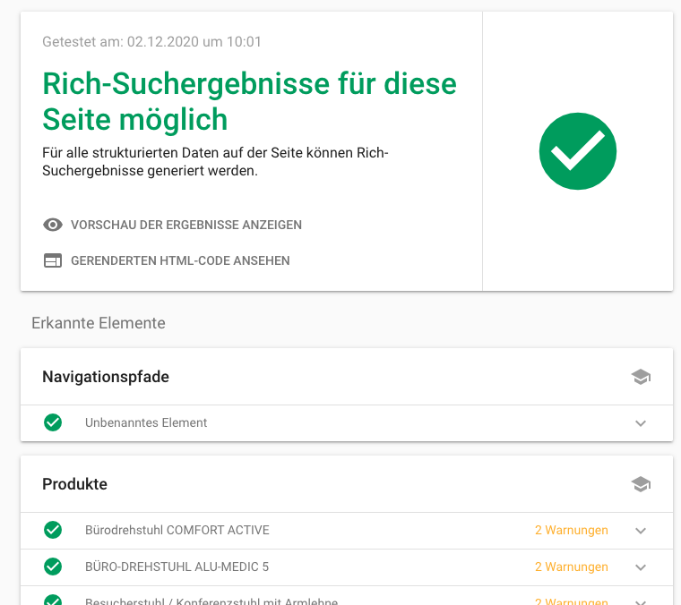Expand the Bürodrehstuhl COMFORT ACTIVE chevron
This screenshot has width=681, height=605.
pos(641,531)
